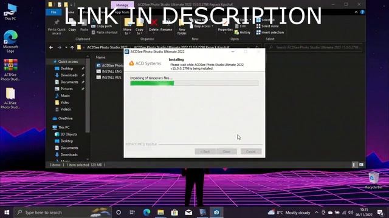Image resolution: width=389 pixels, height=218 pixels.
Task: Select Quick access in navigation pane
Action: point(66,62)
